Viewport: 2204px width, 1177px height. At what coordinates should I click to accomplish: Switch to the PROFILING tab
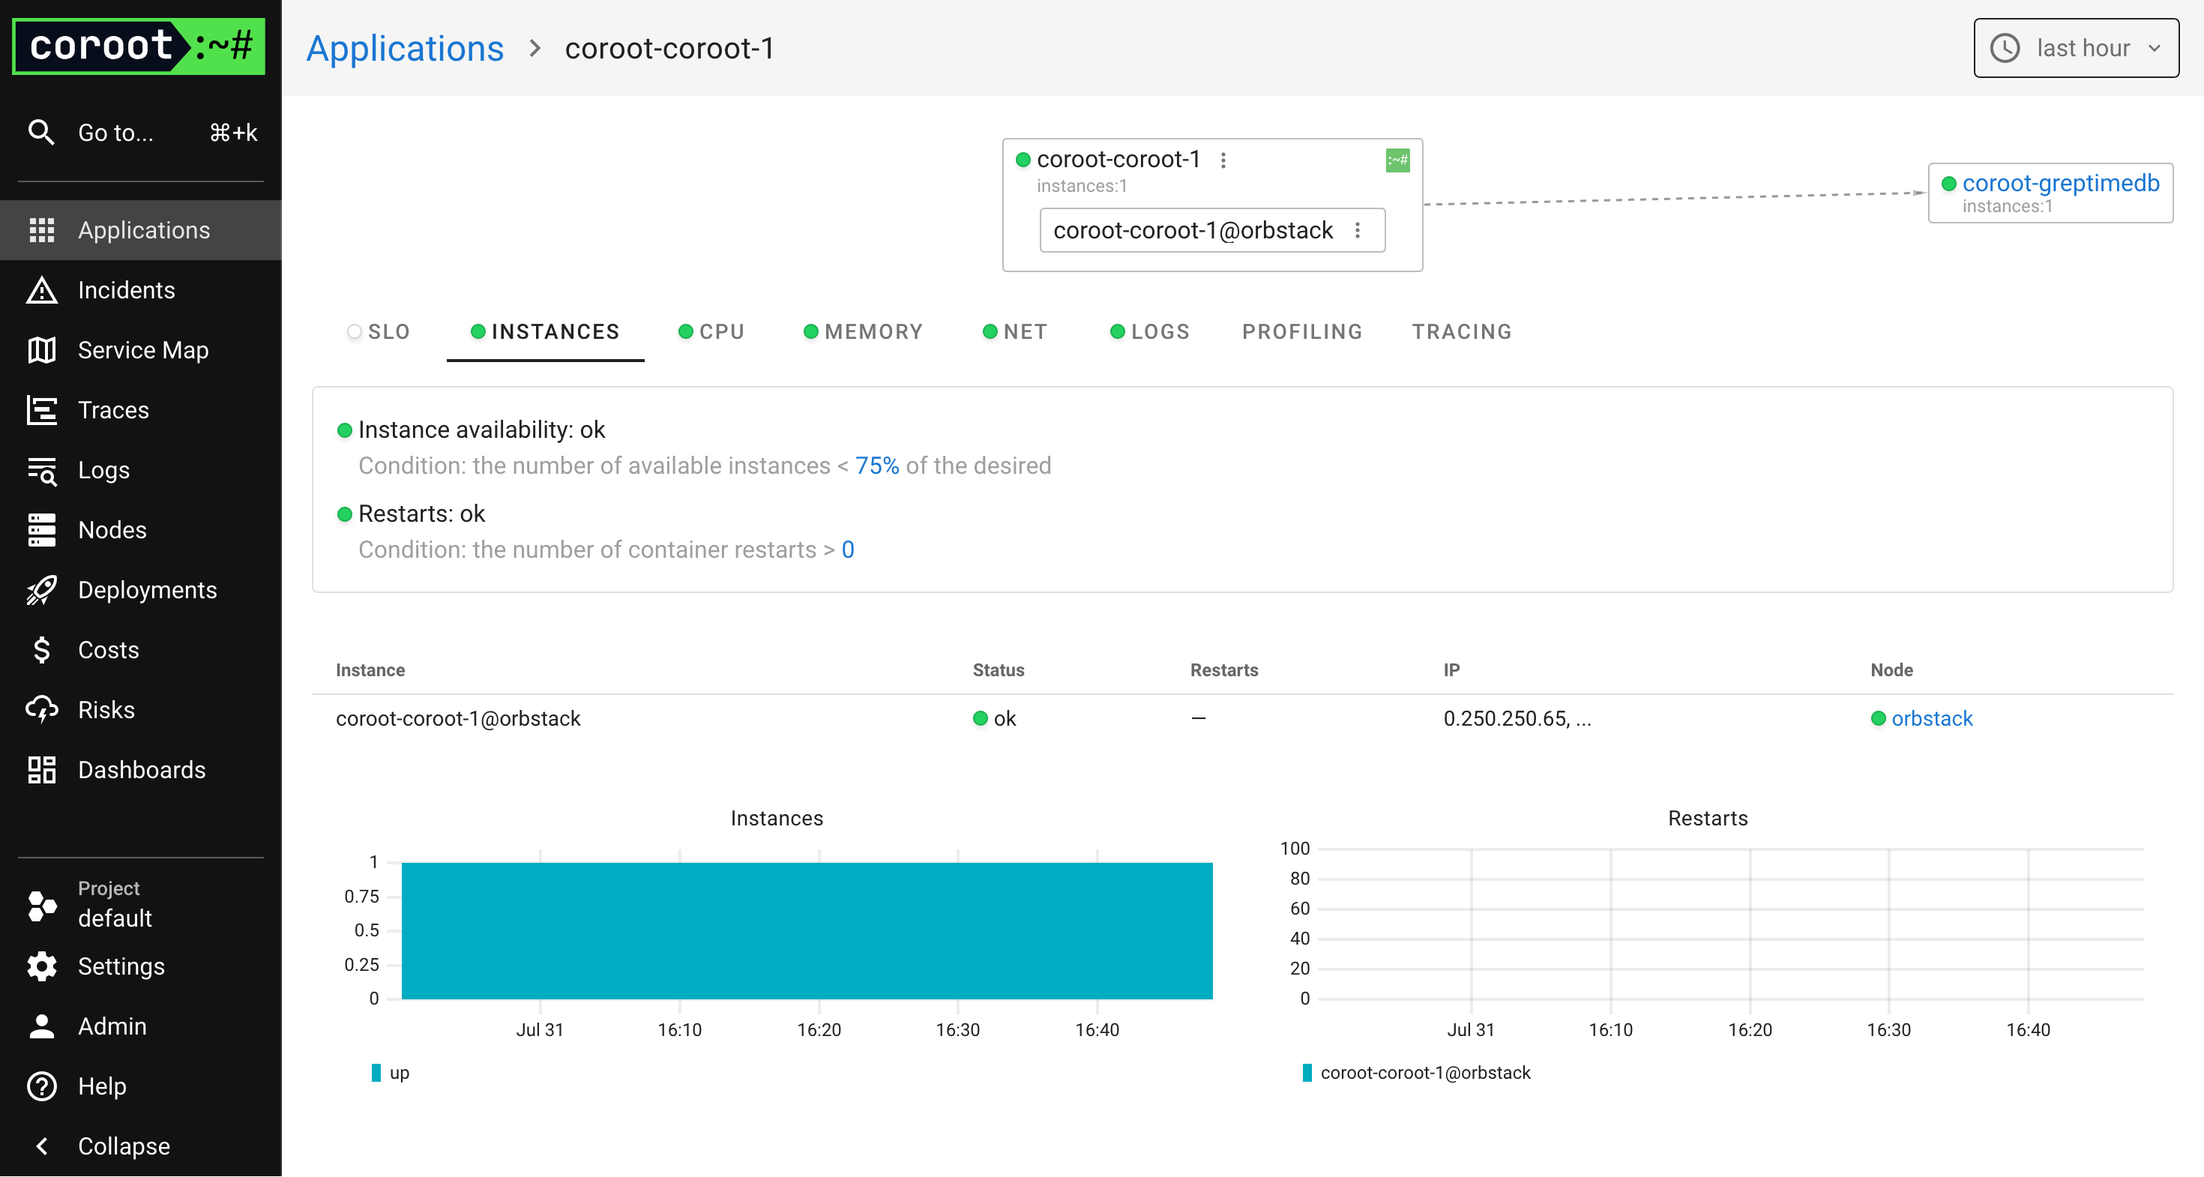1301,332
